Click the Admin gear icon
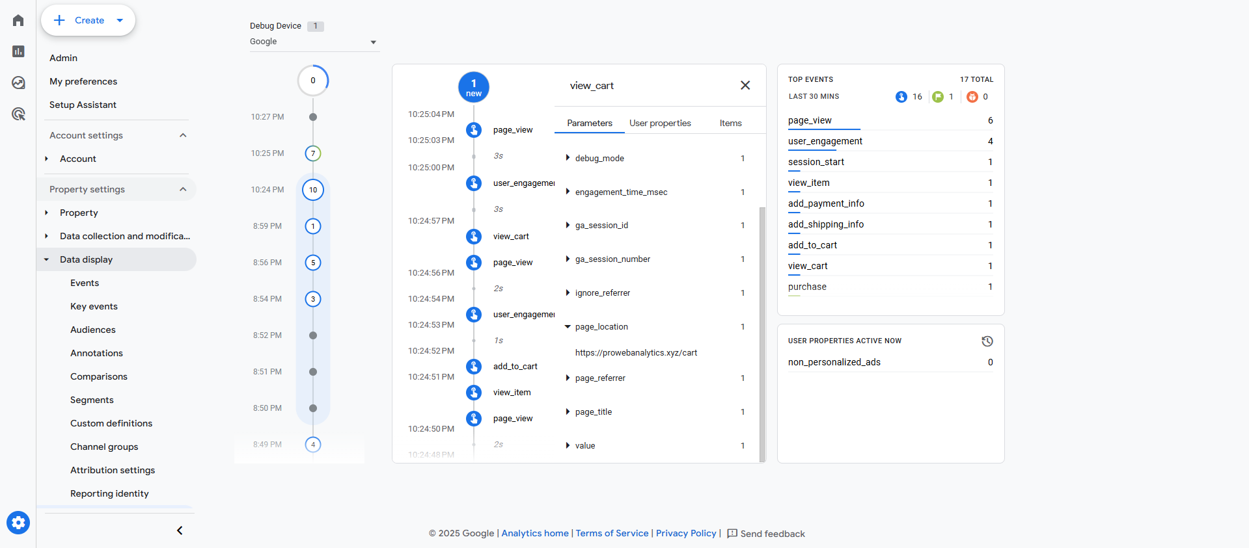 click(18, 522)
